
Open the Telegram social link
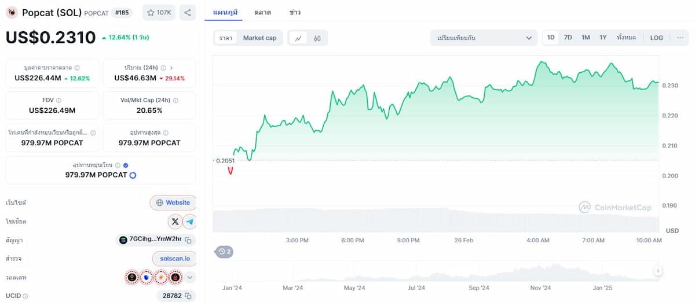190,221
